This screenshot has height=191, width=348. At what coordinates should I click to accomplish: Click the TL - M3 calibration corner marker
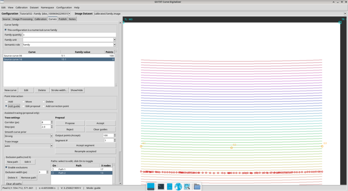(123, 22)
